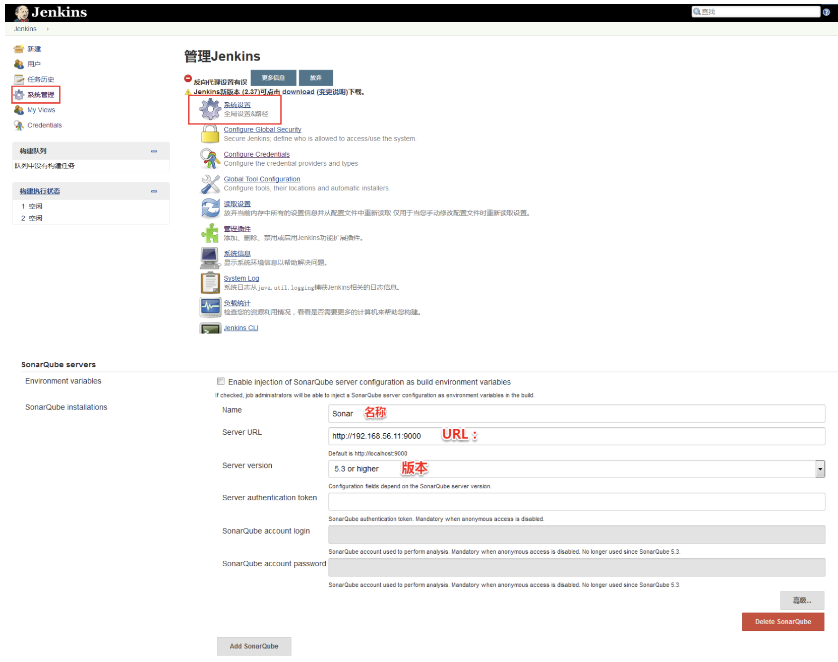Open 用户 in the side menu
The height and width of the screenshot is (662, 838).
click(x=34, y=64)
